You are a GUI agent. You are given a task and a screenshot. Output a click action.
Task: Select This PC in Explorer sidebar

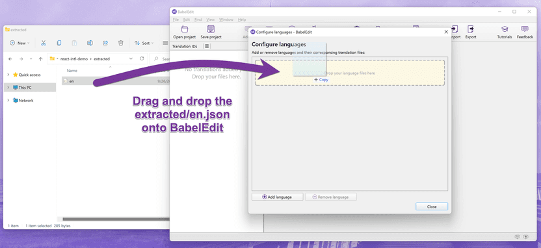(x=22, y=88)
